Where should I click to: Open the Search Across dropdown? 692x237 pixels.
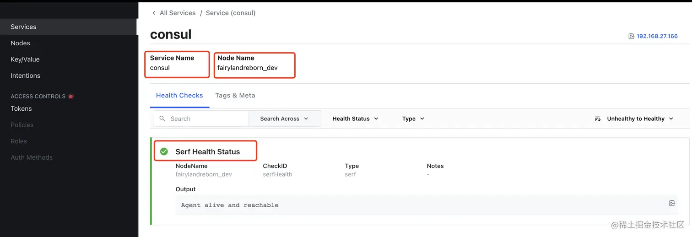pos(284,118)
